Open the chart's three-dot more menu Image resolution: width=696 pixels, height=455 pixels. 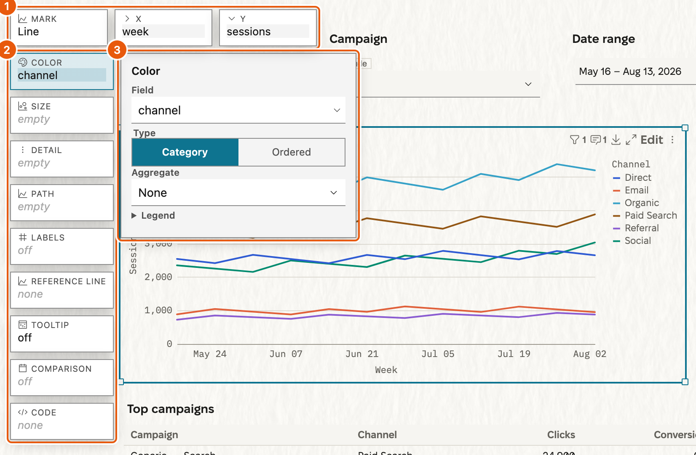click(672, 140)
